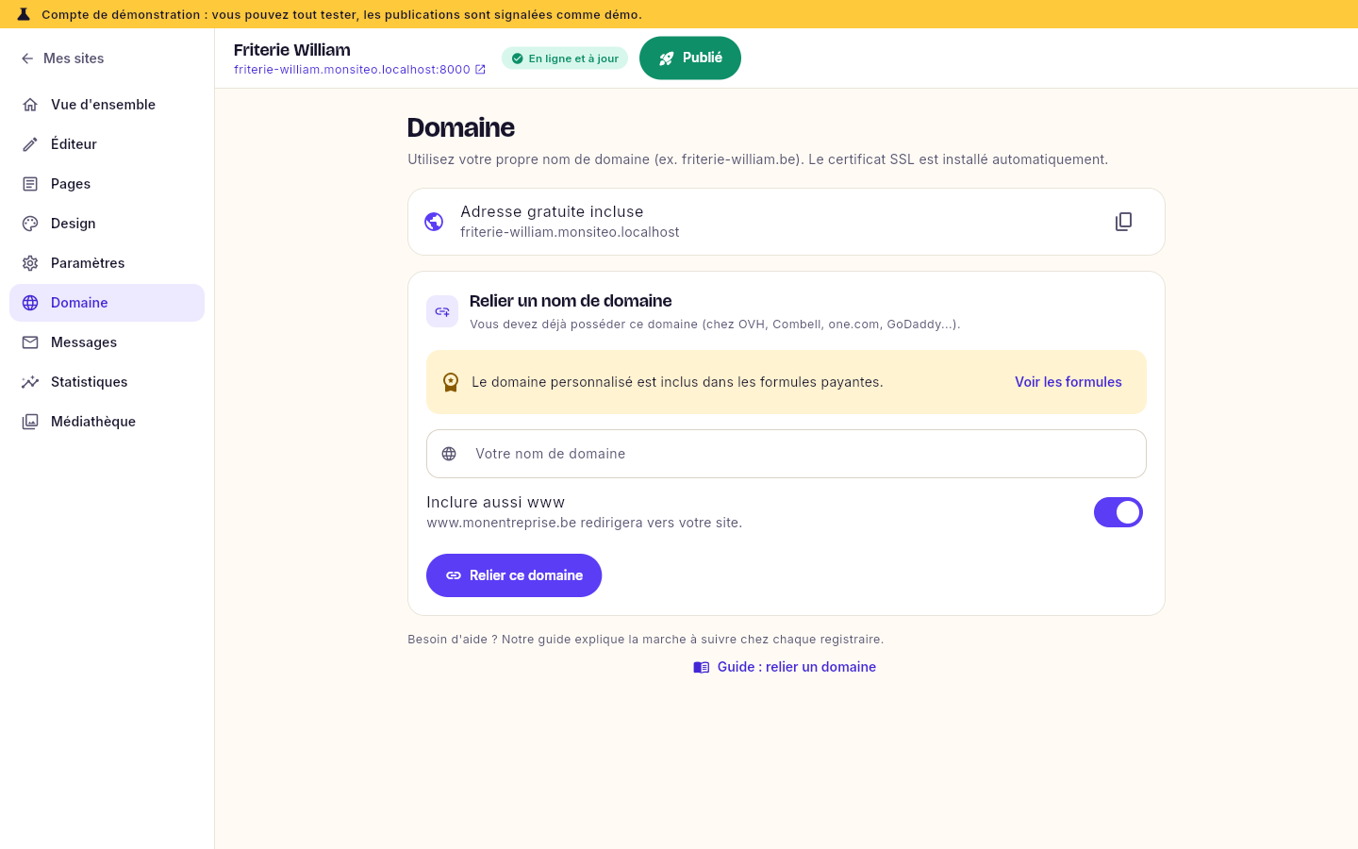Click the pencil icon for Éditeur
Screen dimensions: 1358x849
click(30, 144)
